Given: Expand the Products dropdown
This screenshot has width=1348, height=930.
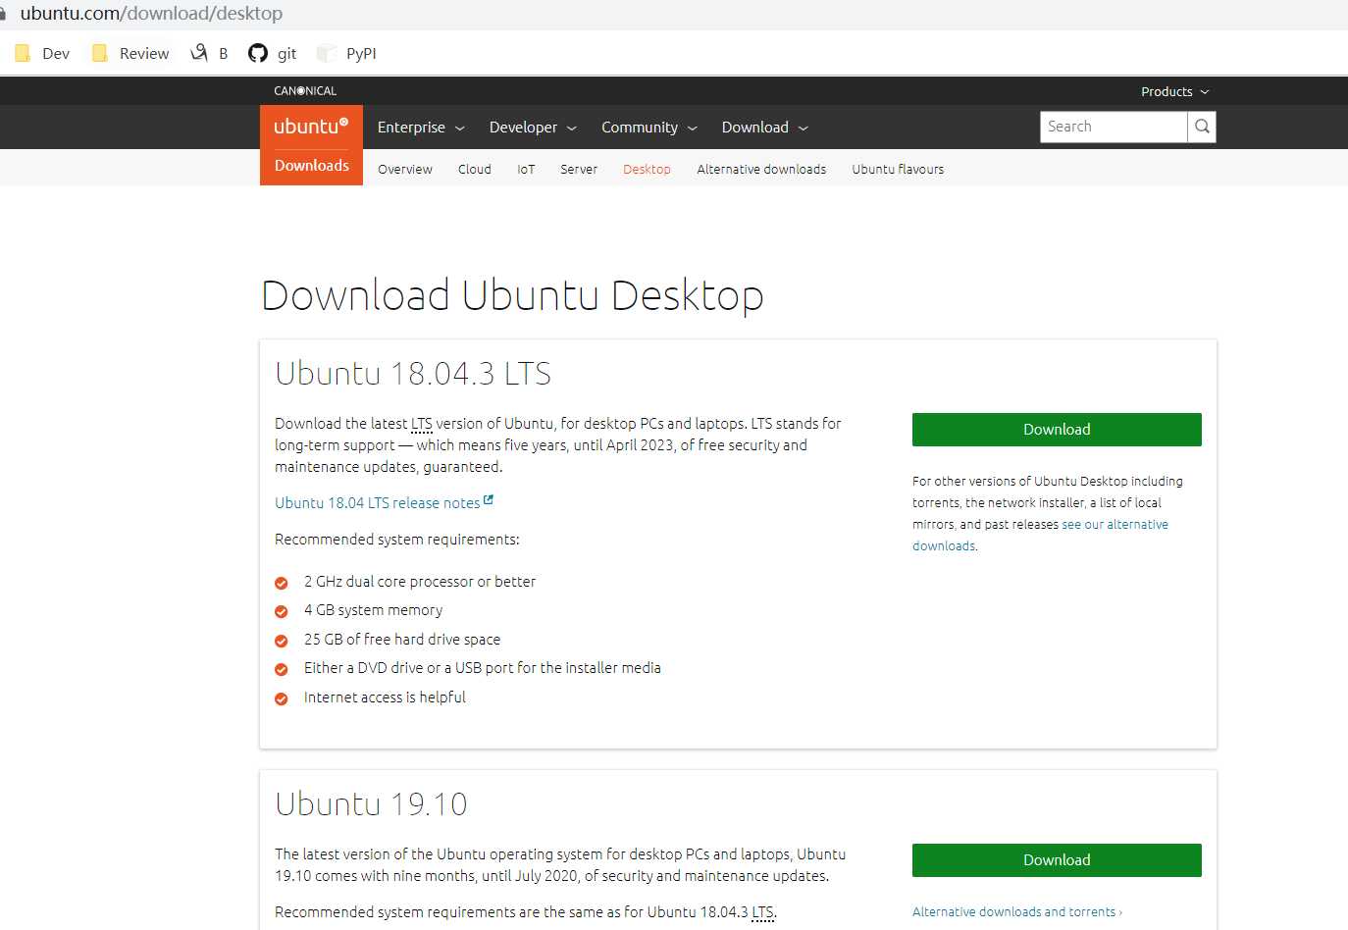Looking at the screenshot, I should (1174, 91).
